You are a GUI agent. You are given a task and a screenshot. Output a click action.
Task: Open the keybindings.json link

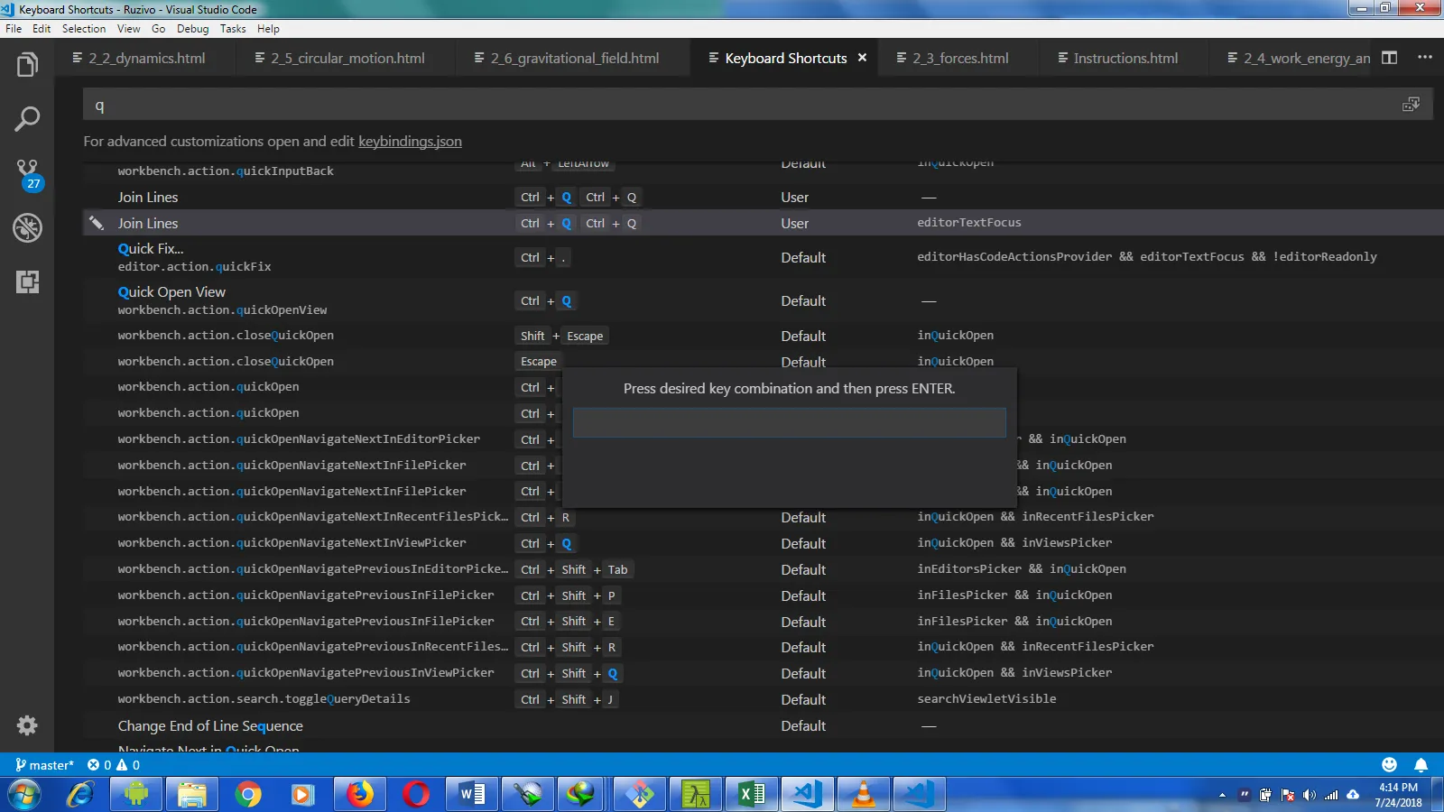(410, 142)
